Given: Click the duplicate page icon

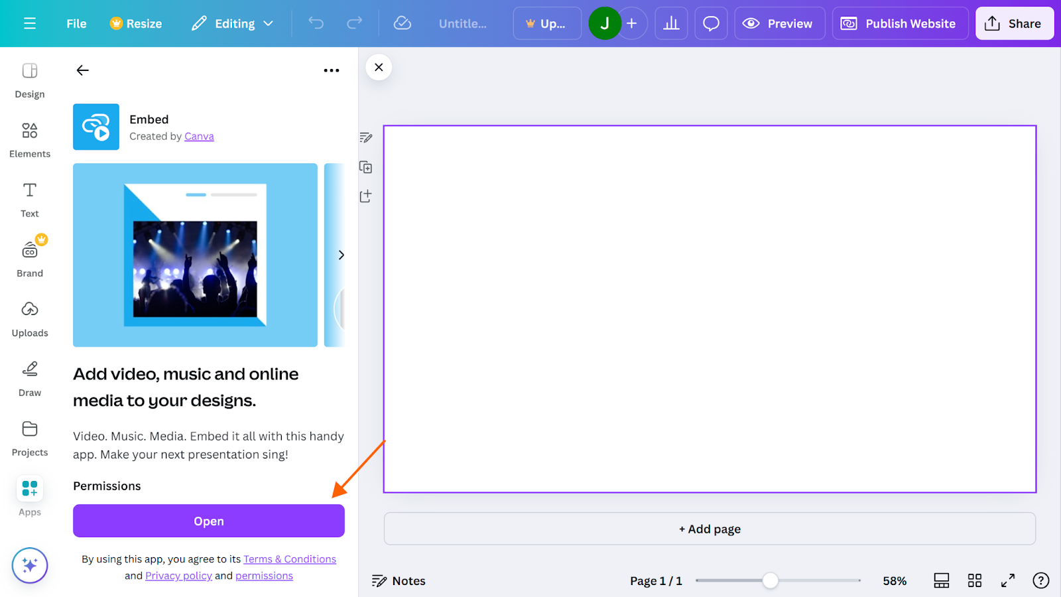Looking at the screenshot, I should click(365, 167).
